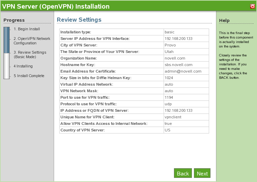
Task: Click the vertical installation progress bar
Action: click(x=7, y=53)
